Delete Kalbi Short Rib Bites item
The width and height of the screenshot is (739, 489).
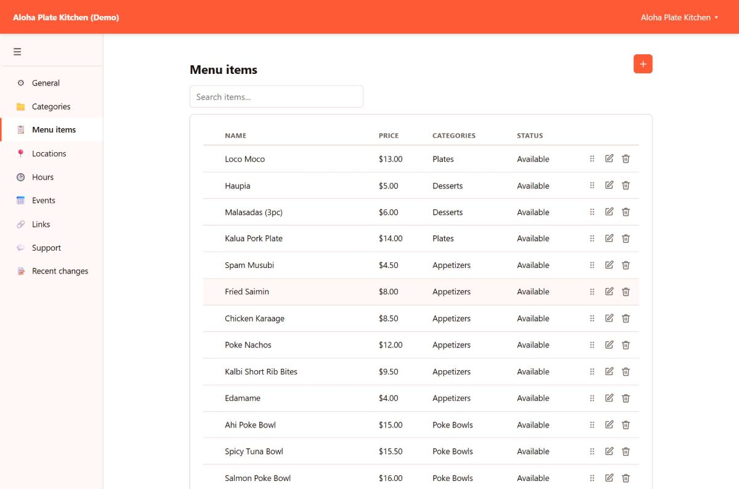click(626, 371)
